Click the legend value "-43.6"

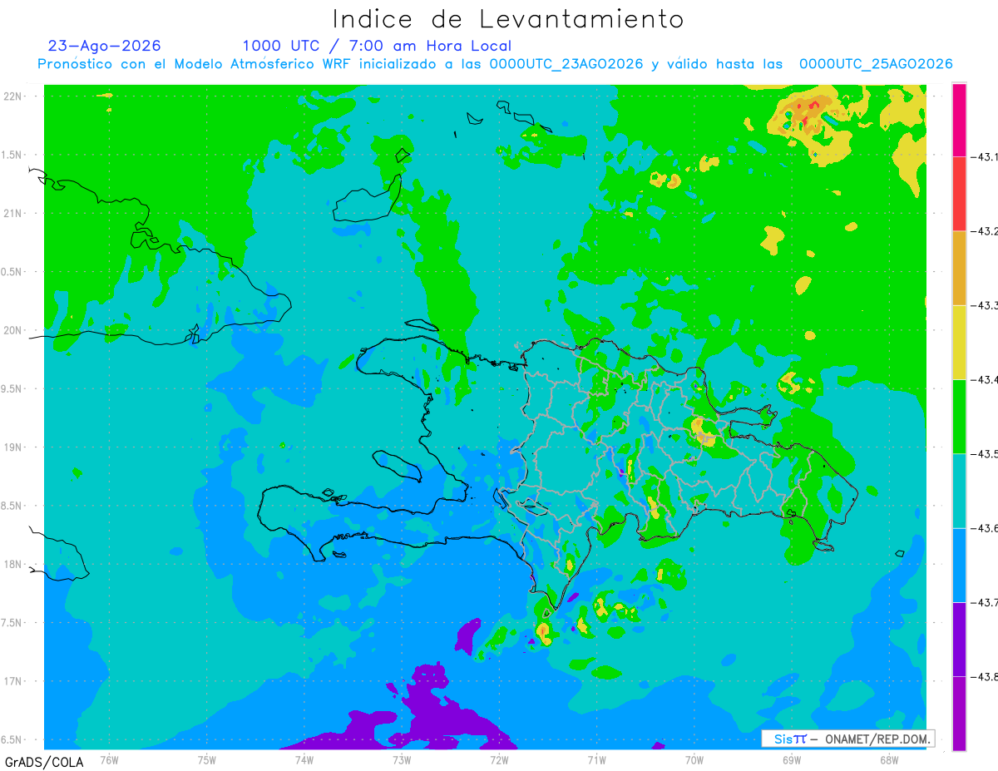pyautogui.click(x=983, y=528)
